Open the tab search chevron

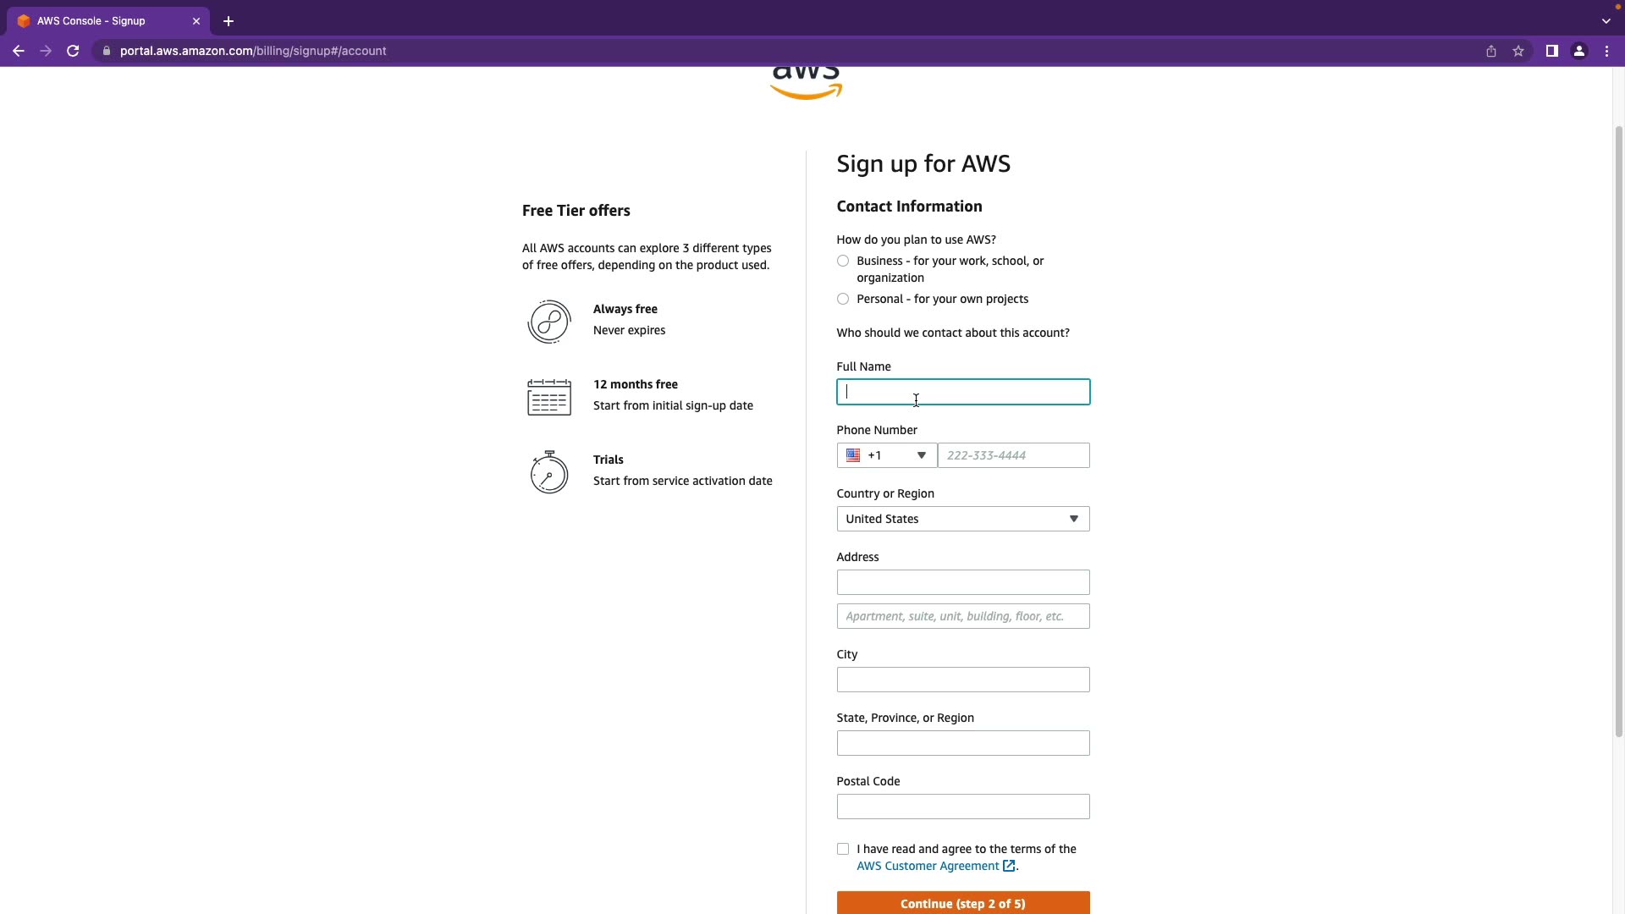(1606, 21)
